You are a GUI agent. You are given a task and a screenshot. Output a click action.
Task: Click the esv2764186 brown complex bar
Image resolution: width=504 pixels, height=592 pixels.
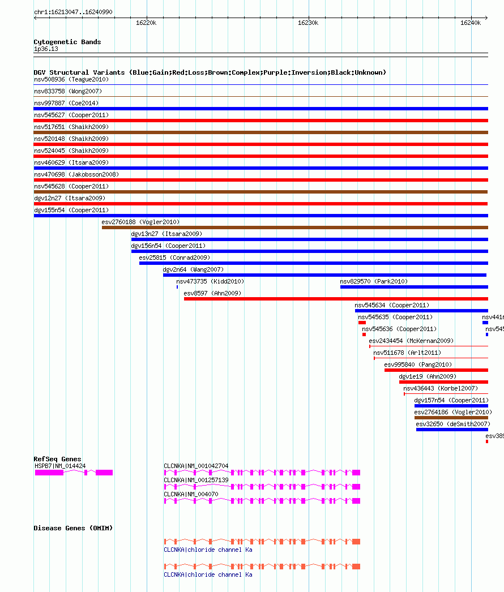(x=451, y=418)
